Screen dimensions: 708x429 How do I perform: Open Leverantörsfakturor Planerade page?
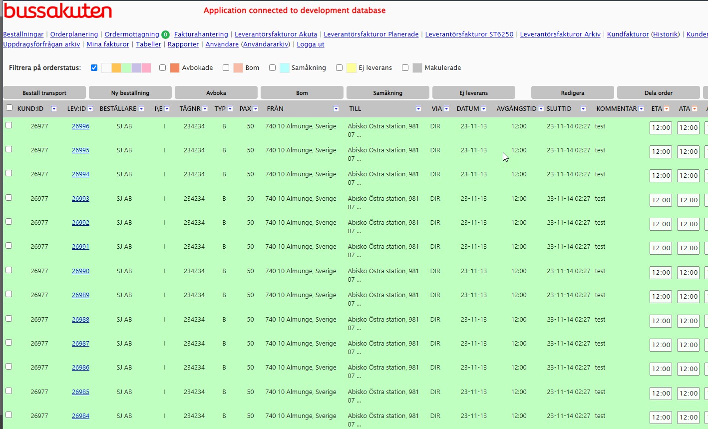coord(371,34)
